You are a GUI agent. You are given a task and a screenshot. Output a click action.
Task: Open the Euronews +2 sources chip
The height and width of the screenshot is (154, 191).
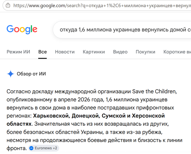[x=44, y=148]
